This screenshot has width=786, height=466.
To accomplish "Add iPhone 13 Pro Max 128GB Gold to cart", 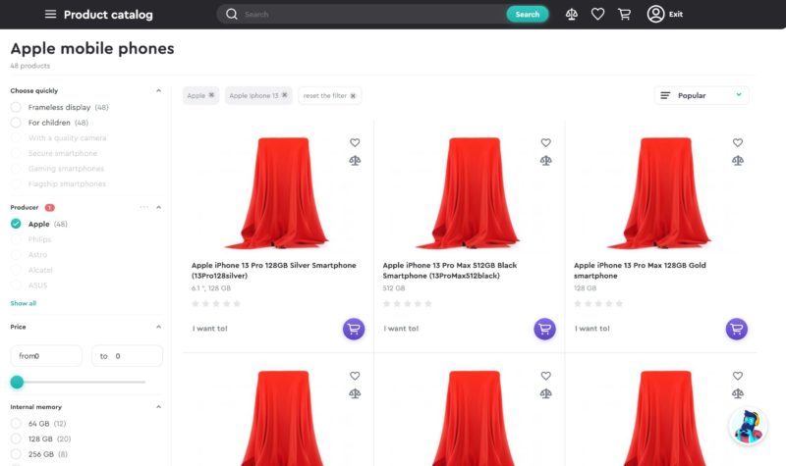I will (736, 329).
